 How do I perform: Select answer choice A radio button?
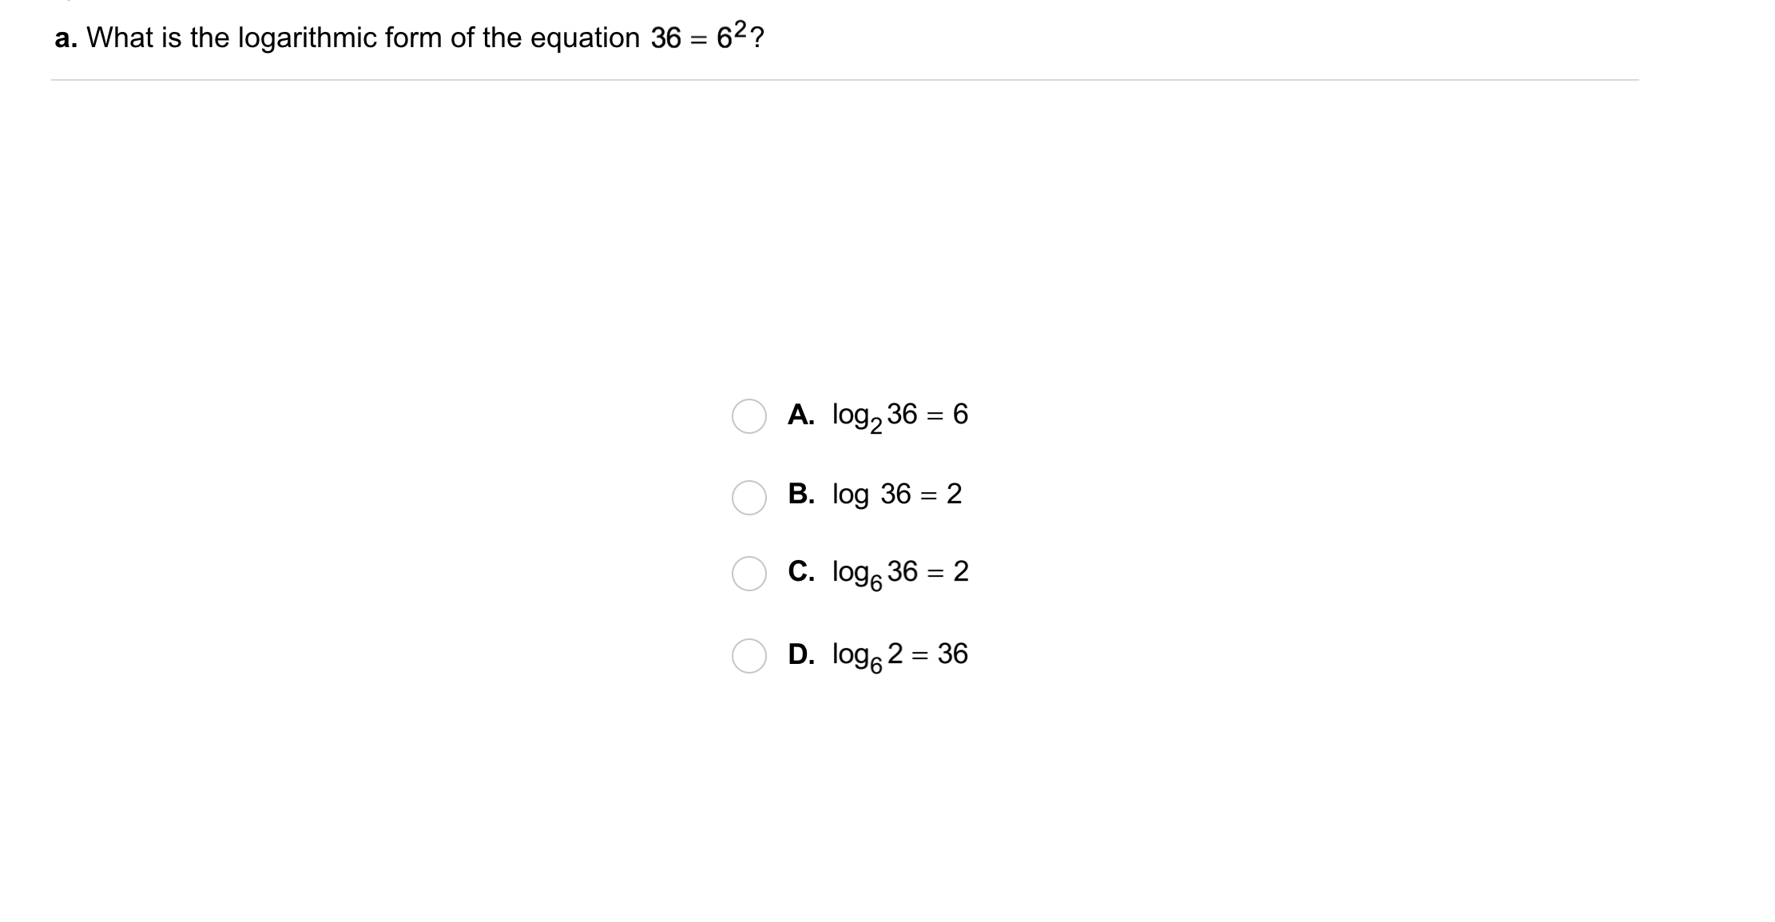point(749,416)
